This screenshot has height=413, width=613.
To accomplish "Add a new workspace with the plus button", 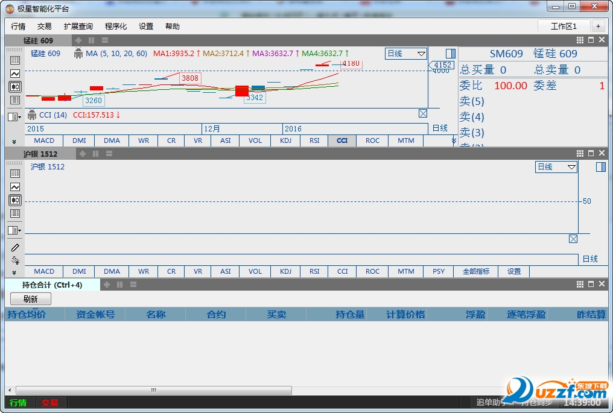I will pyautogui.click(x=598, y=26).
